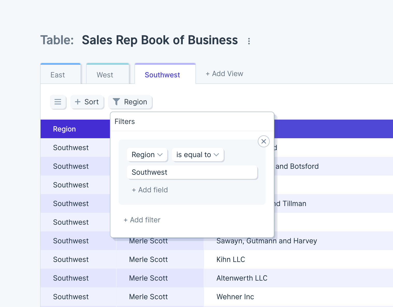Click the Region column header

pyautogui.click(x=64, y=129)
